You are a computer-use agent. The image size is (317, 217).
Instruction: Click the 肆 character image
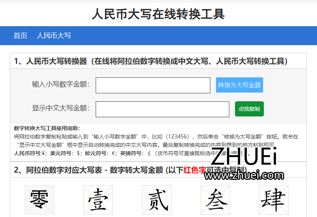pyautogui.click(x=273, y=200)
